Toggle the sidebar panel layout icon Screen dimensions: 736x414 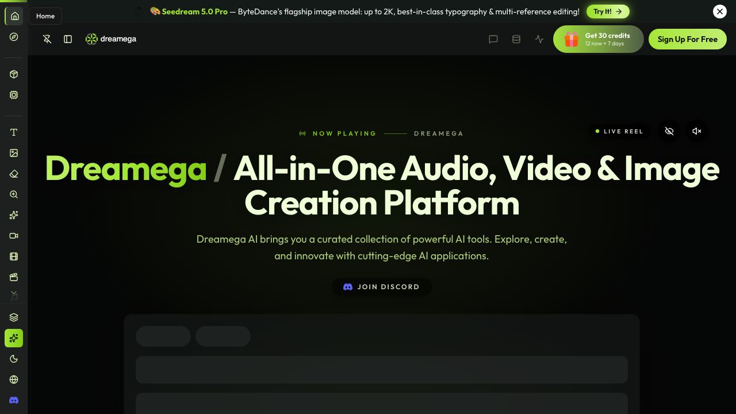coord(68,39)
